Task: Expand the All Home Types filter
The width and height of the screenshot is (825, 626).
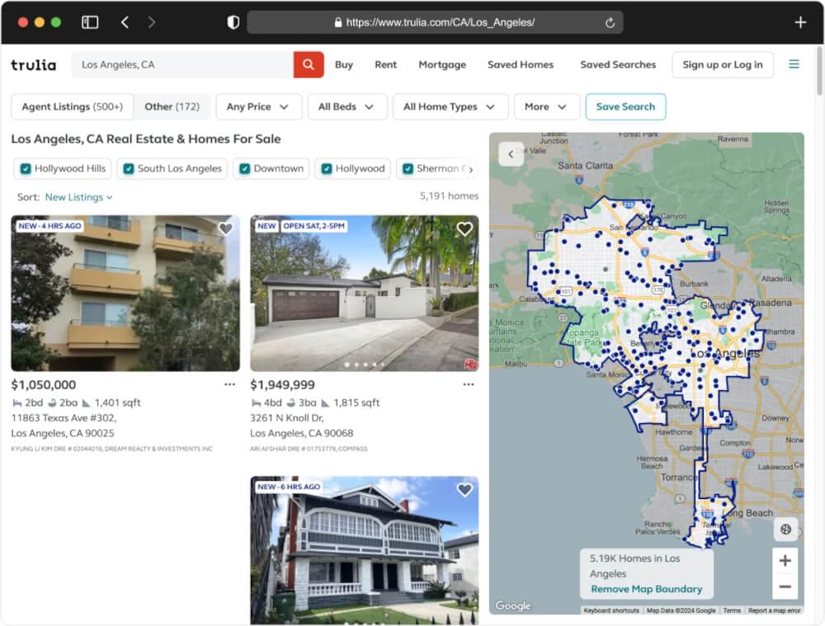Action: [450, 106]
